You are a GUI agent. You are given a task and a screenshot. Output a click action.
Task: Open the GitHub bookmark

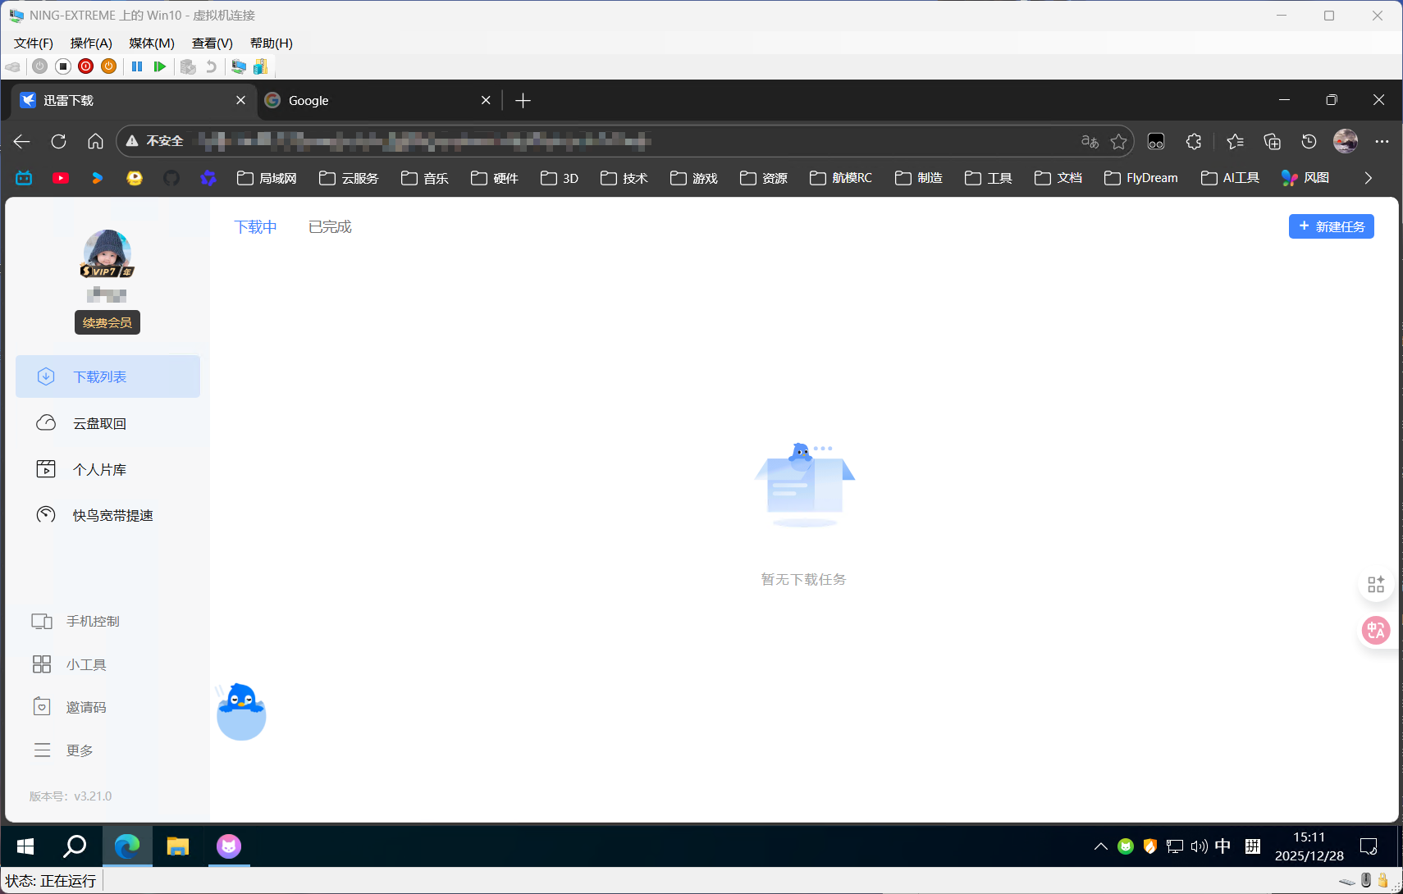pos(171,178)
